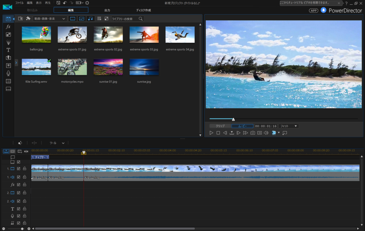Expand the 動画・画像・音楽 media filter dropdown
This screenshot has width=365, height=231.
(50, 19)
